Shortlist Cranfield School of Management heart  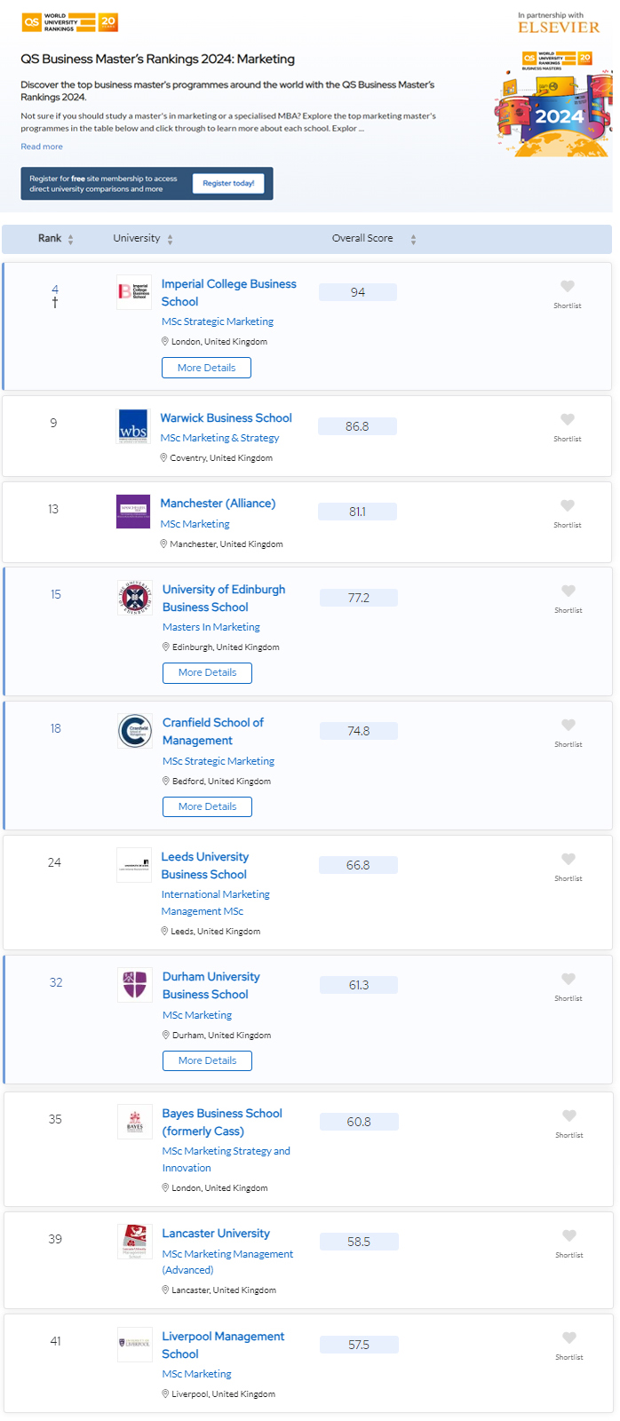[568, 725]
